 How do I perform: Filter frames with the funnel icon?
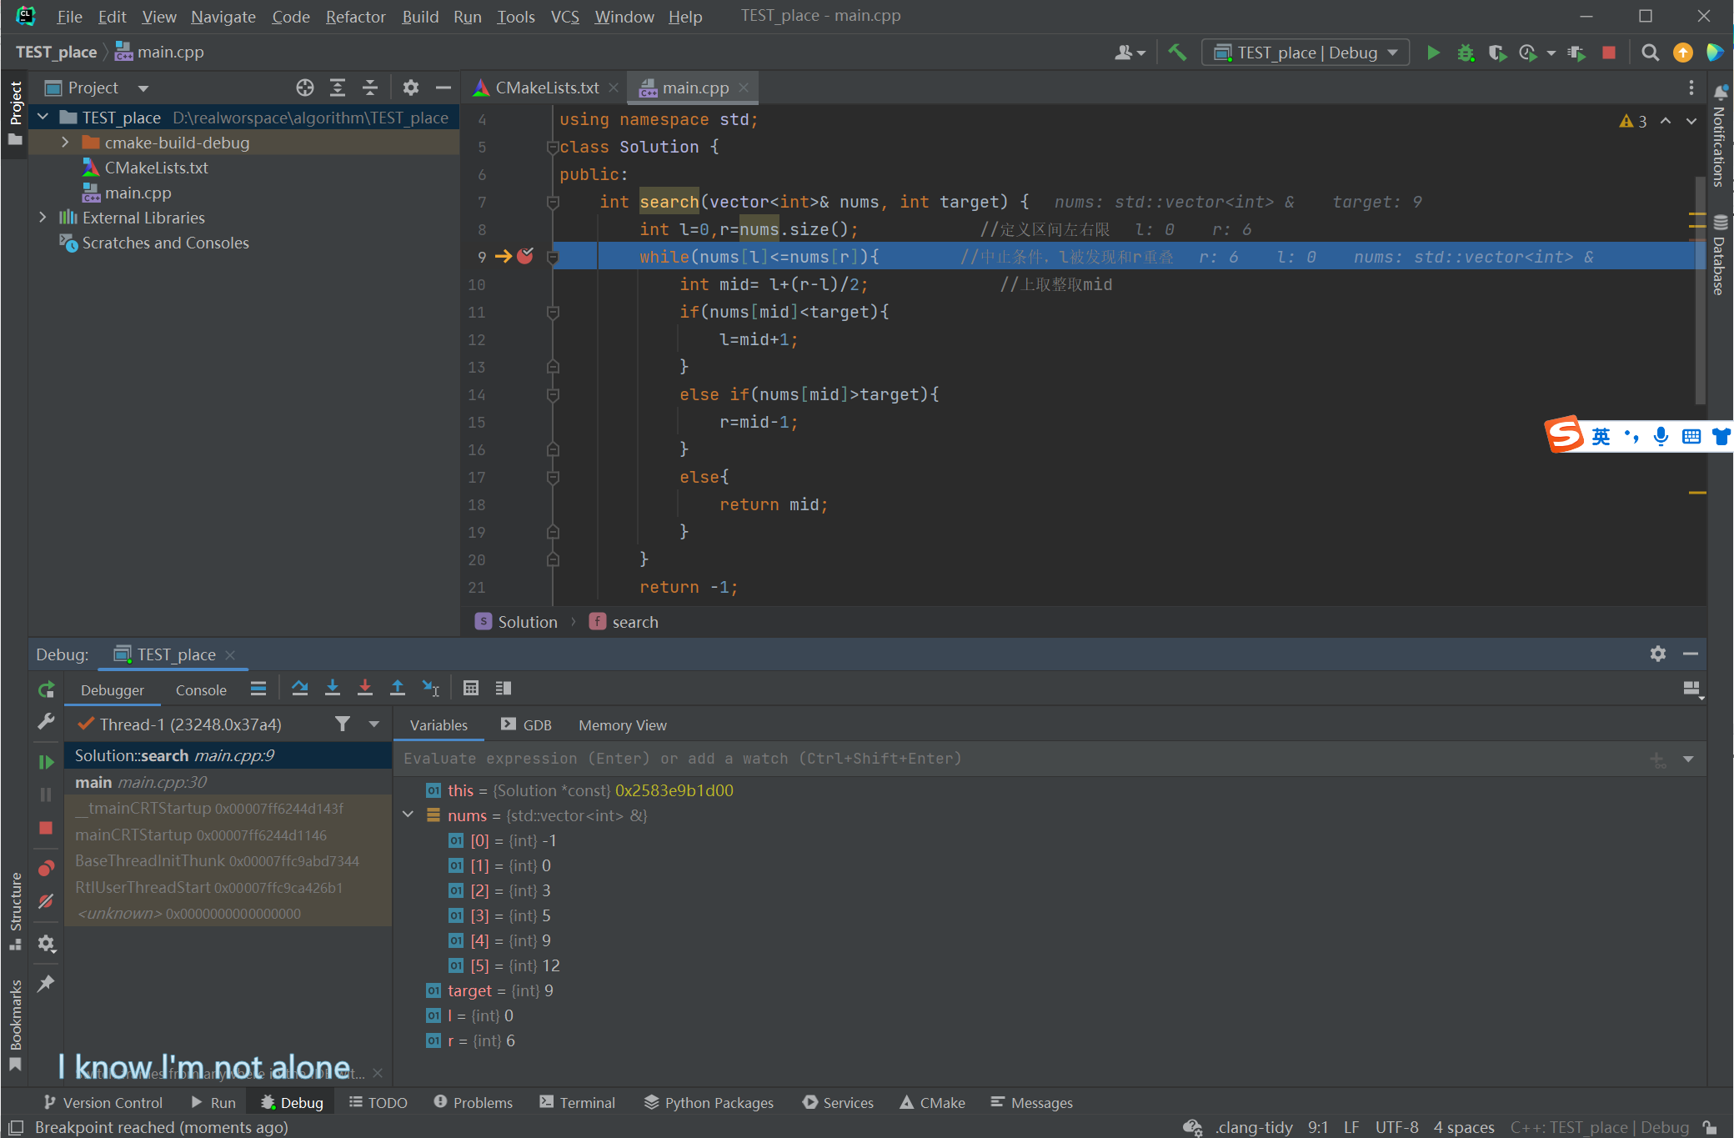click(343, 724)
